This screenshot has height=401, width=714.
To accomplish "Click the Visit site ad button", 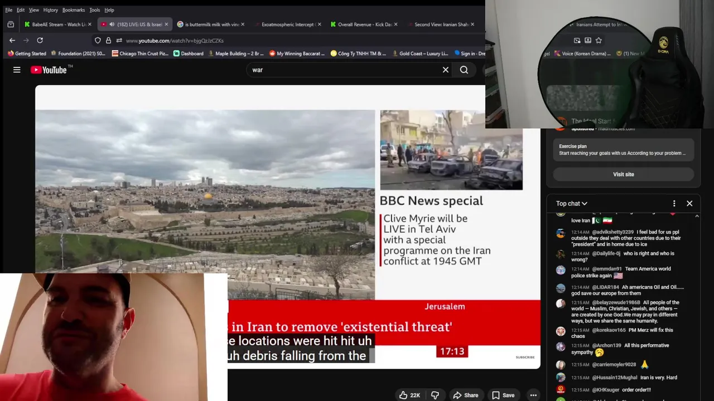I will coord(623,174).
